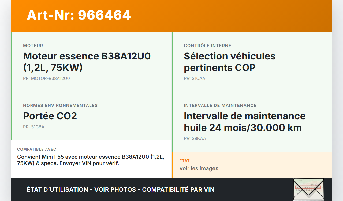Click the Art-Nr: 966464 heading
This screenshot has width=343, height=201.
79,15
